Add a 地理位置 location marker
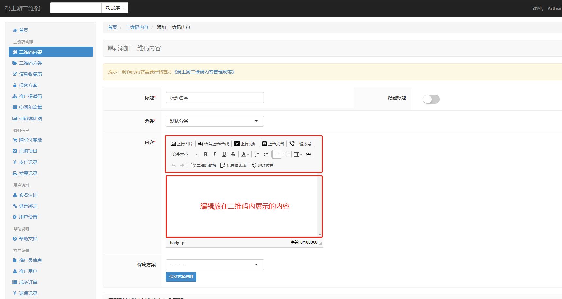The height and width of the screenshot is (299, 562). tap(263, 165)
